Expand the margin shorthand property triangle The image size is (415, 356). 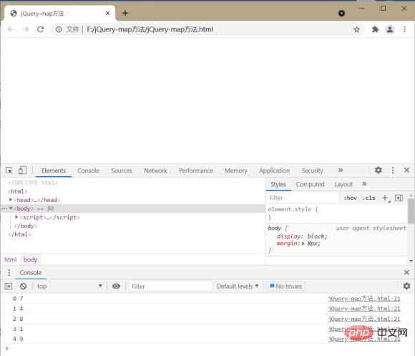pyautogui.click(x=303, y=244)
